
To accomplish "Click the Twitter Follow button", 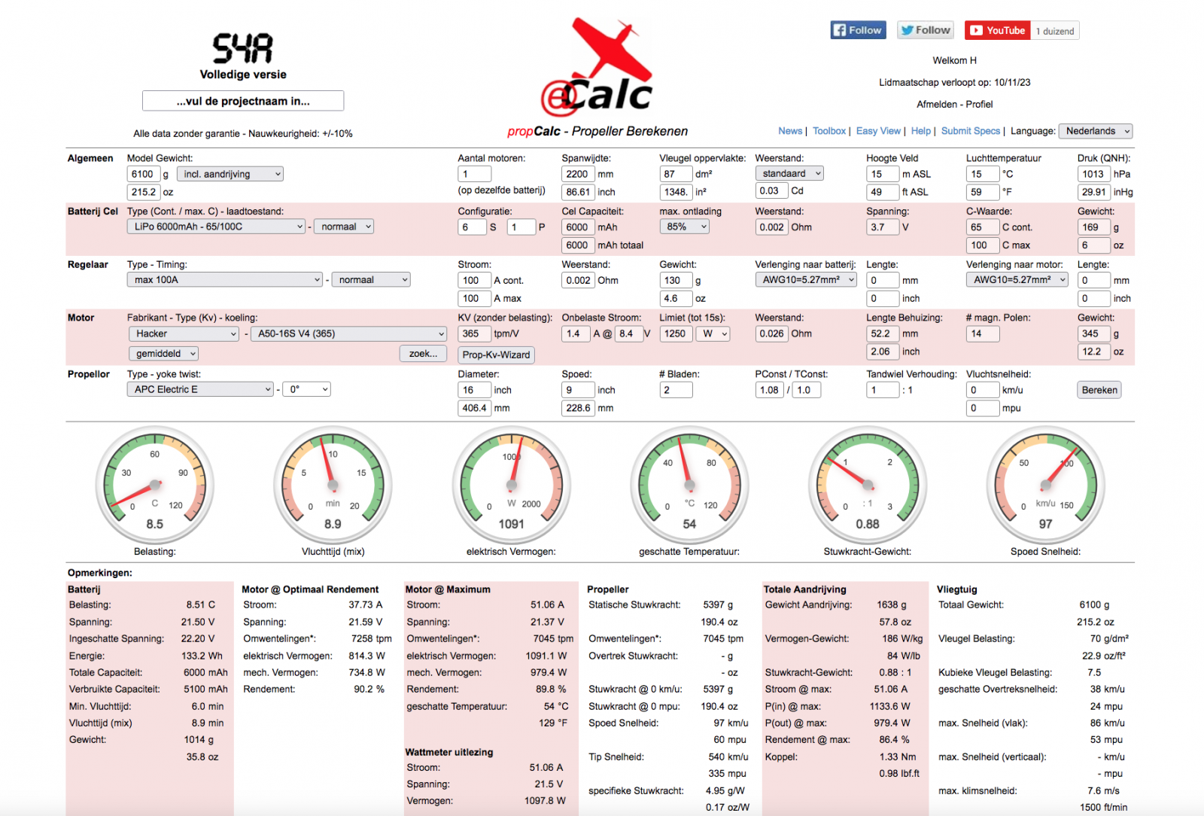I will (926, 30).
